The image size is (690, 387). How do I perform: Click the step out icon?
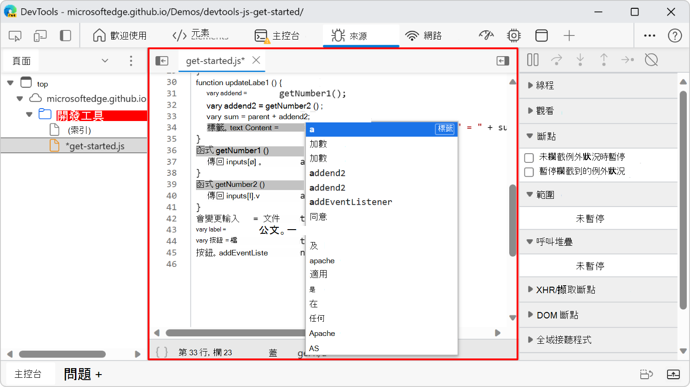604,60
